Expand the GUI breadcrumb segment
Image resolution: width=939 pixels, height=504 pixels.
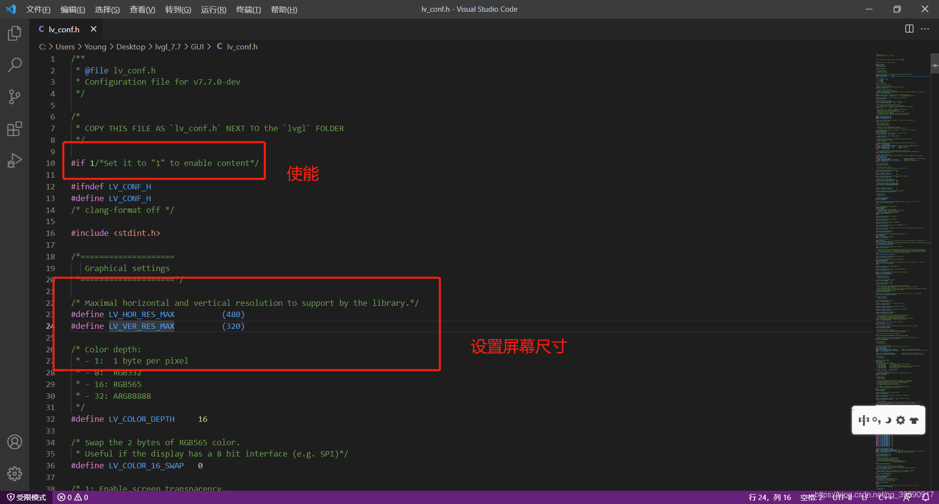[197, 46]
